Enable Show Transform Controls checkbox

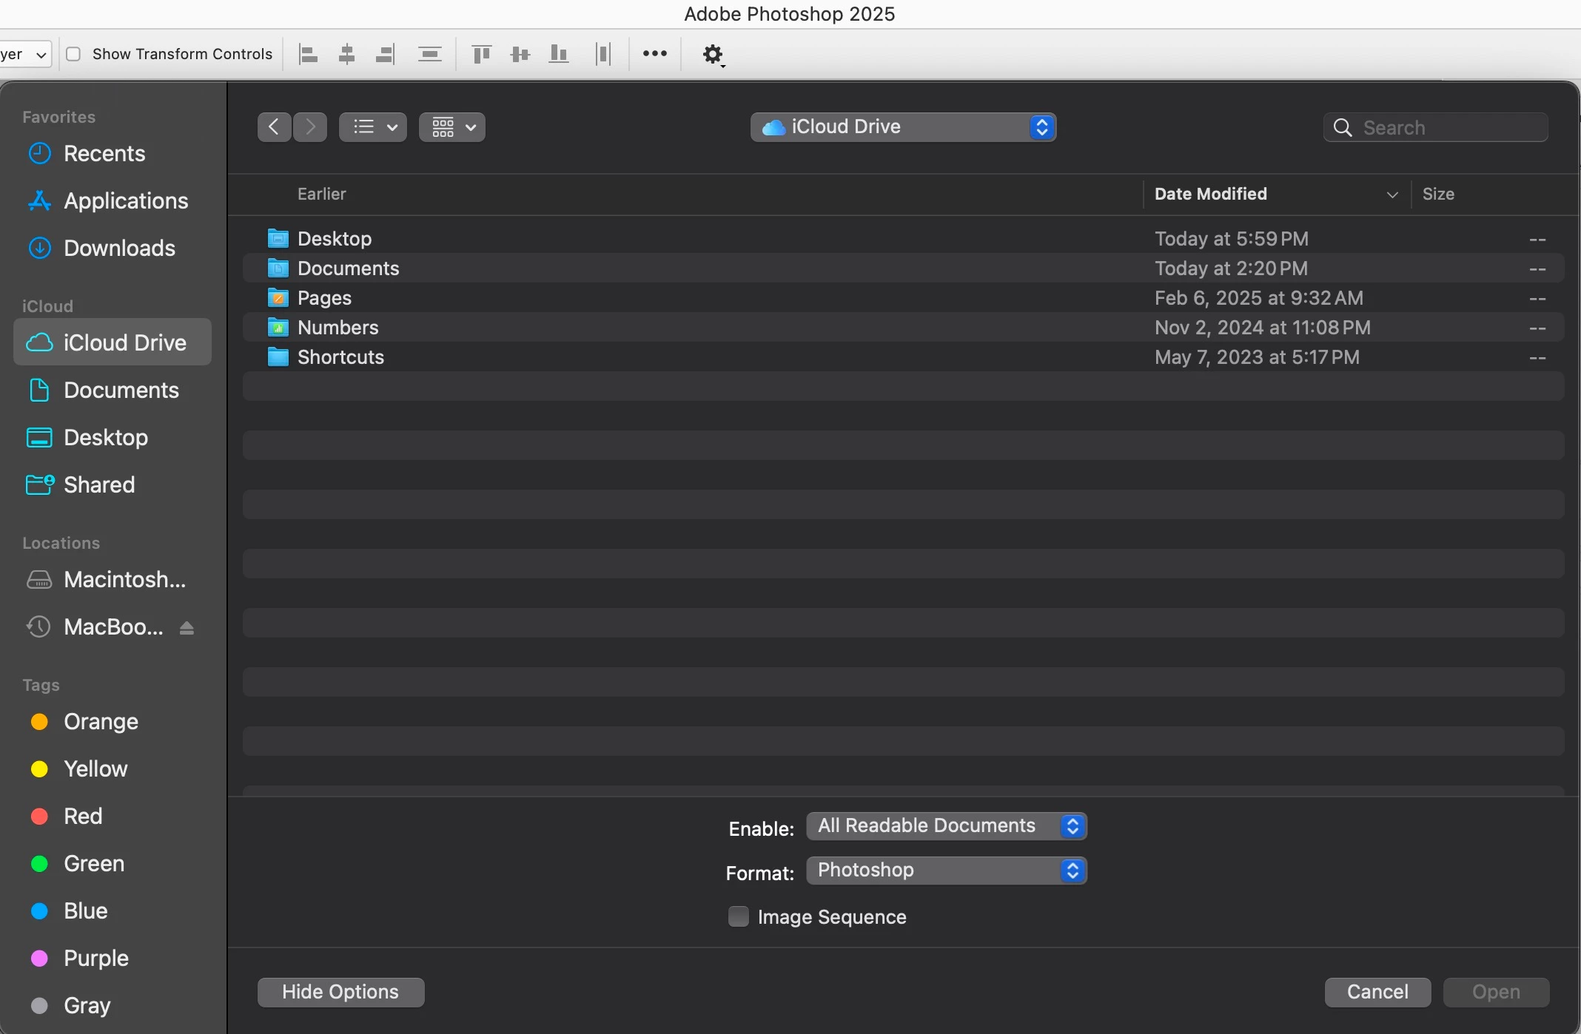pyautogui.click(x=73, y=54)
